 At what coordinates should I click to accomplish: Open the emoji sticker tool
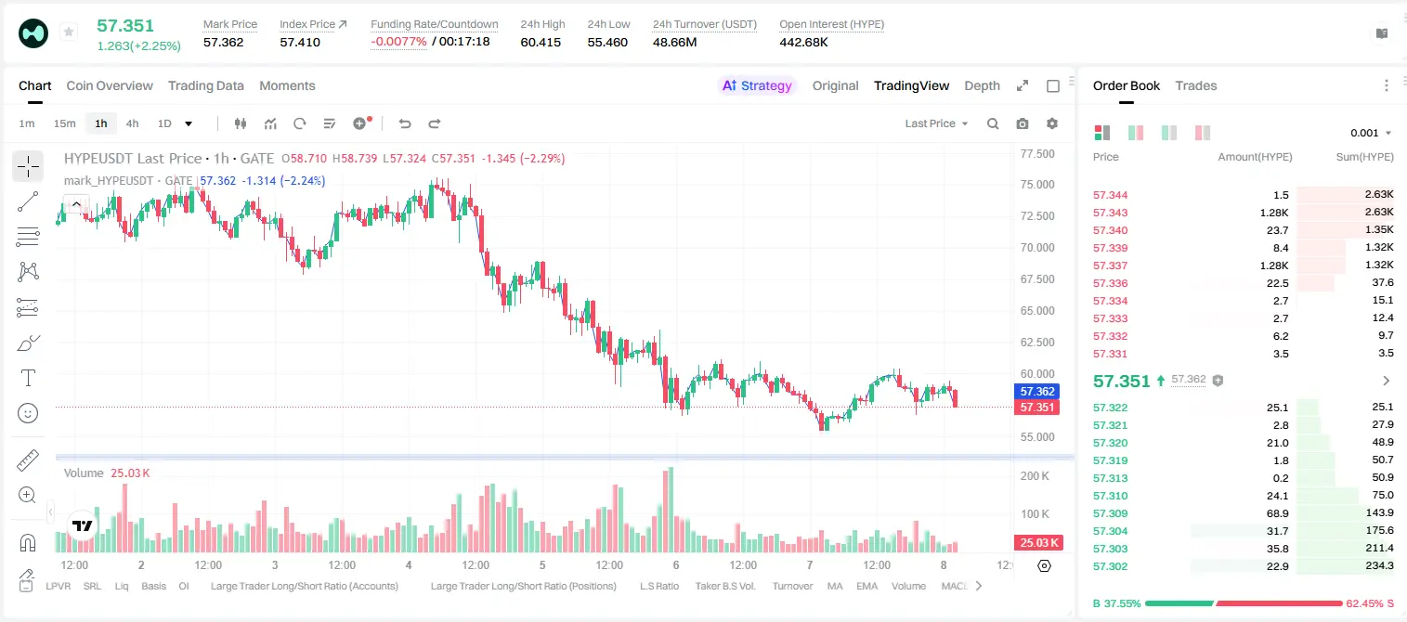(x=28, y=413)
